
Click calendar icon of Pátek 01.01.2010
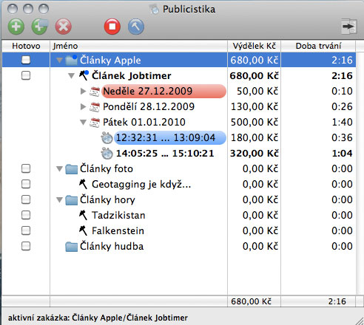coord(95,122)
